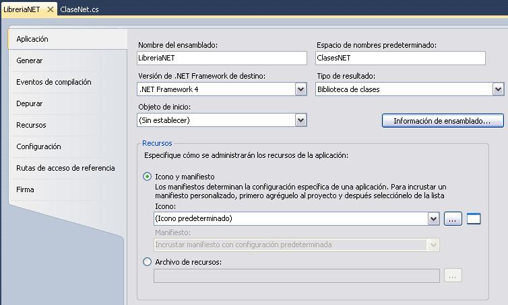Open the Recursos side tab
This screenshot has height=305, width=508.
pos(68,125)
